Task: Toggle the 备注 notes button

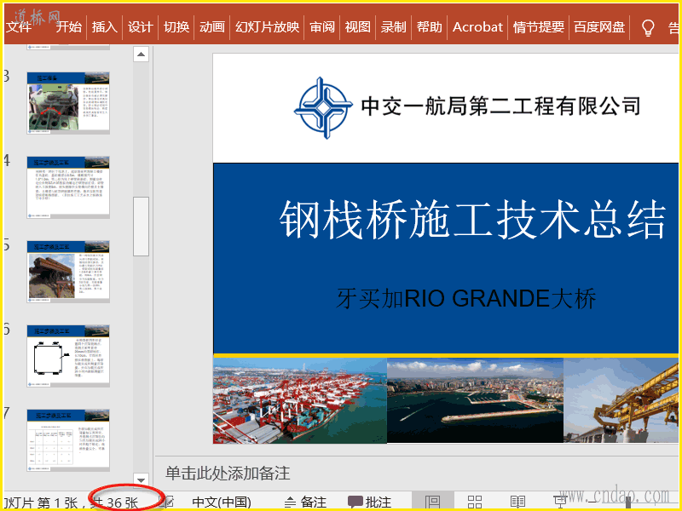Action: click(x=305, y=502)
